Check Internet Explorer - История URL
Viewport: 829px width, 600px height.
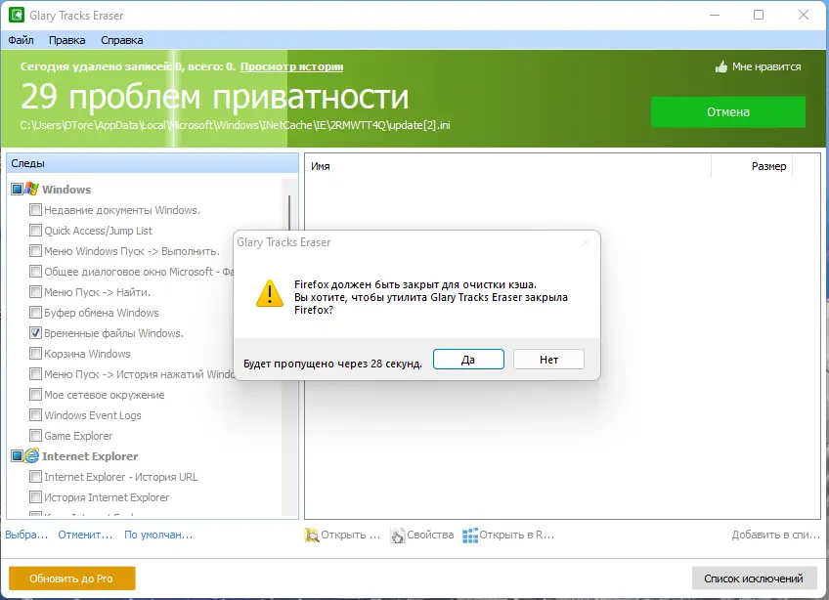pyautogui.click(x=35, y=476)
